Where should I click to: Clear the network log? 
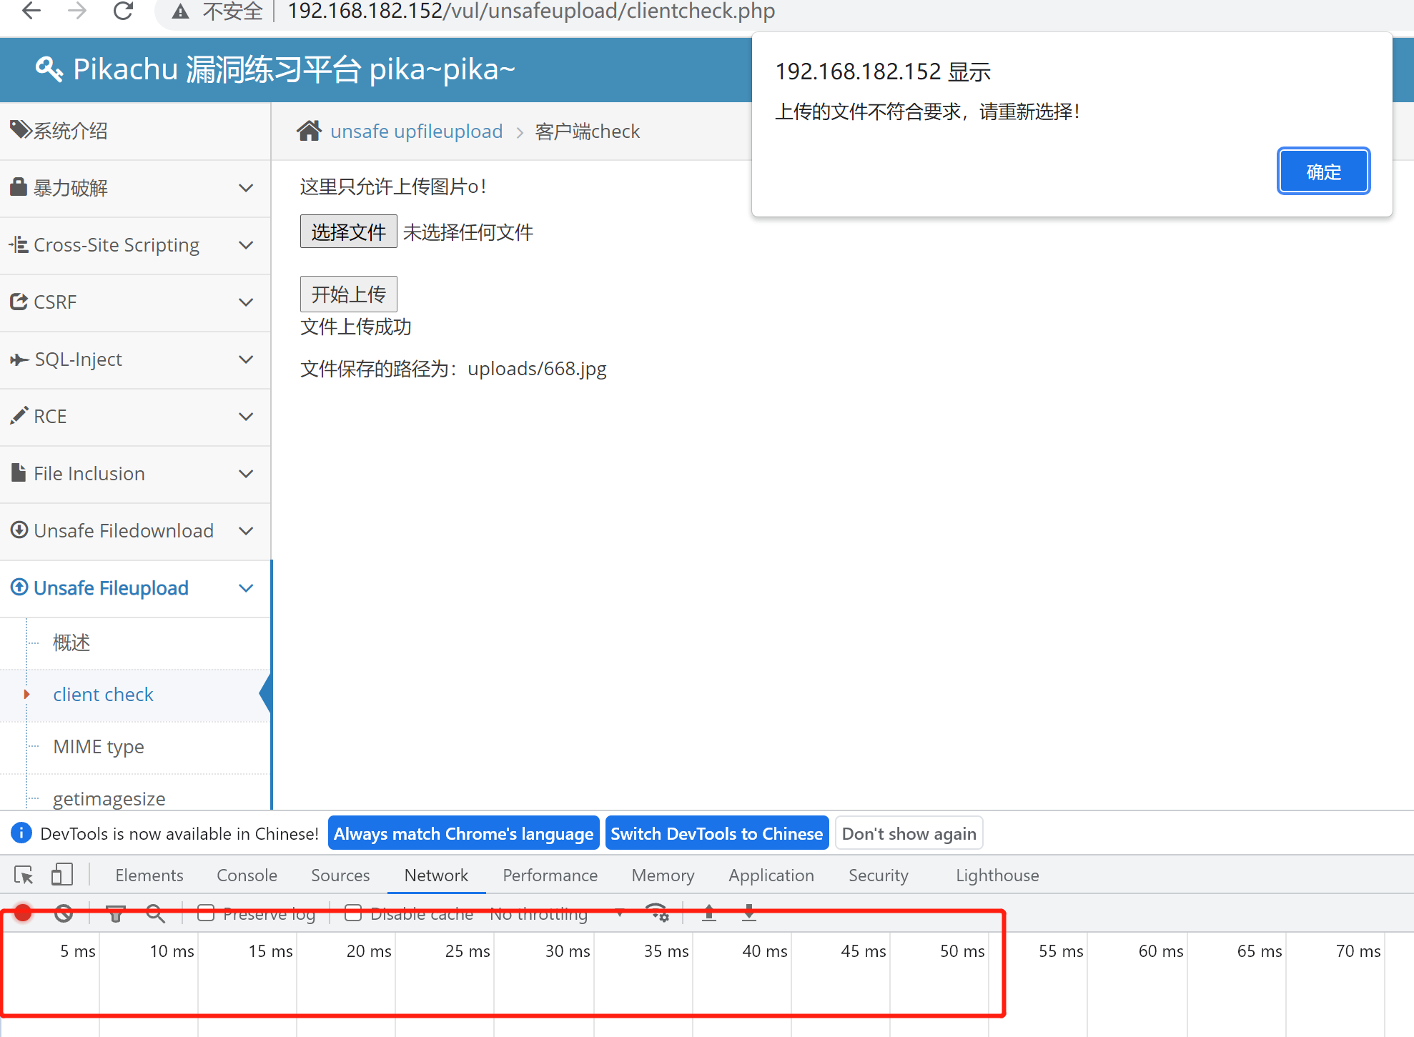[x=64, y=913]
